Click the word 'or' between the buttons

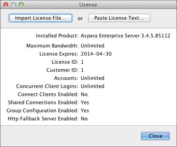80,19
